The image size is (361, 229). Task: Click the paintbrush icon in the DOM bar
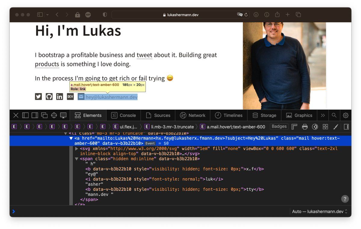tap(336, 127)
